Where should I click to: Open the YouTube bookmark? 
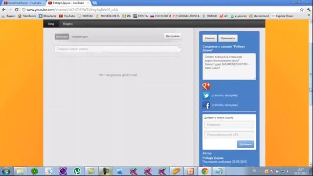[67, 16]
